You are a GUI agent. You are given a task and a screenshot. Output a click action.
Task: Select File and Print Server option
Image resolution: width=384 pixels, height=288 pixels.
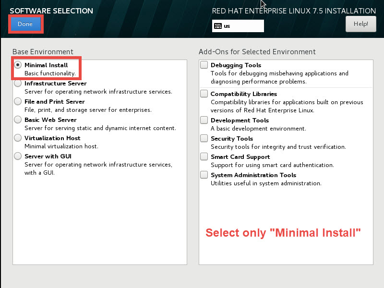18,101
